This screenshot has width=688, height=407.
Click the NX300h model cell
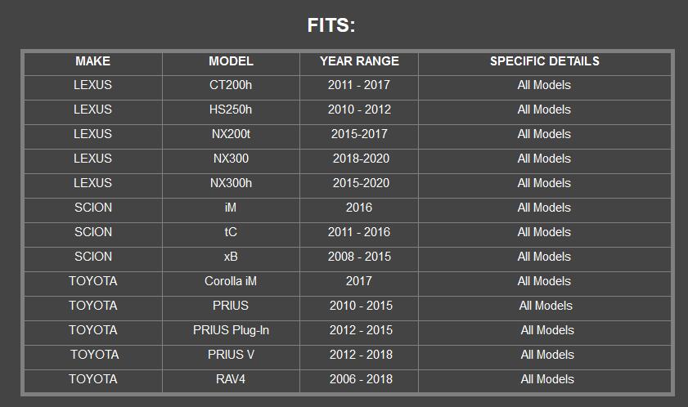point(231,183)
